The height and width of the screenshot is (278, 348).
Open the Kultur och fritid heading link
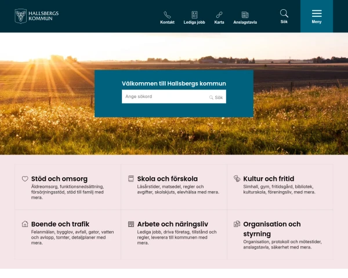(269, 179)
